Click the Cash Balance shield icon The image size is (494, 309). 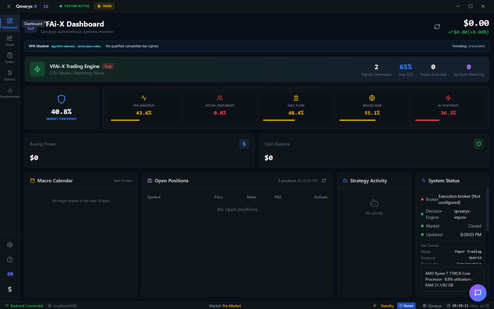tap(479, 144)
